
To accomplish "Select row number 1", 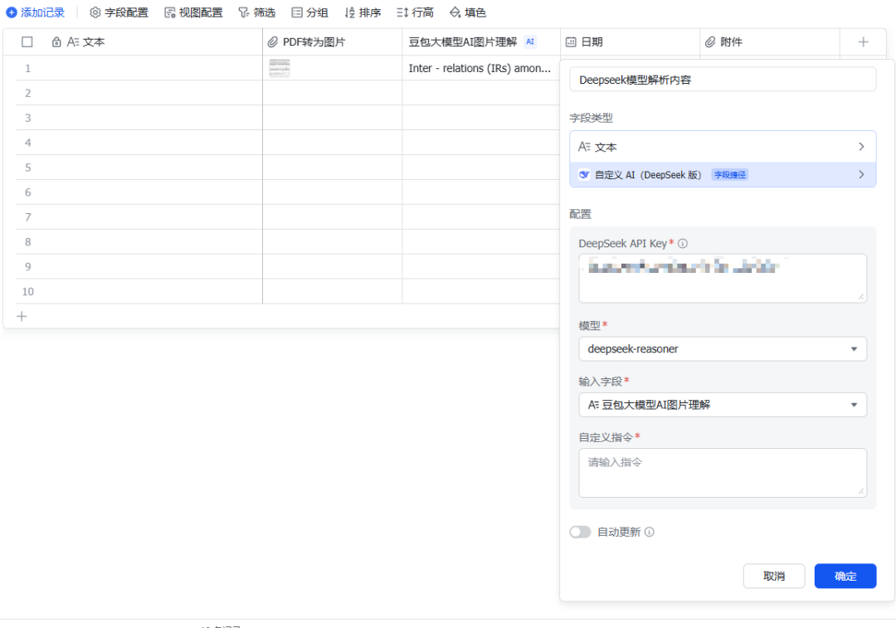I will tap(27, 68).
